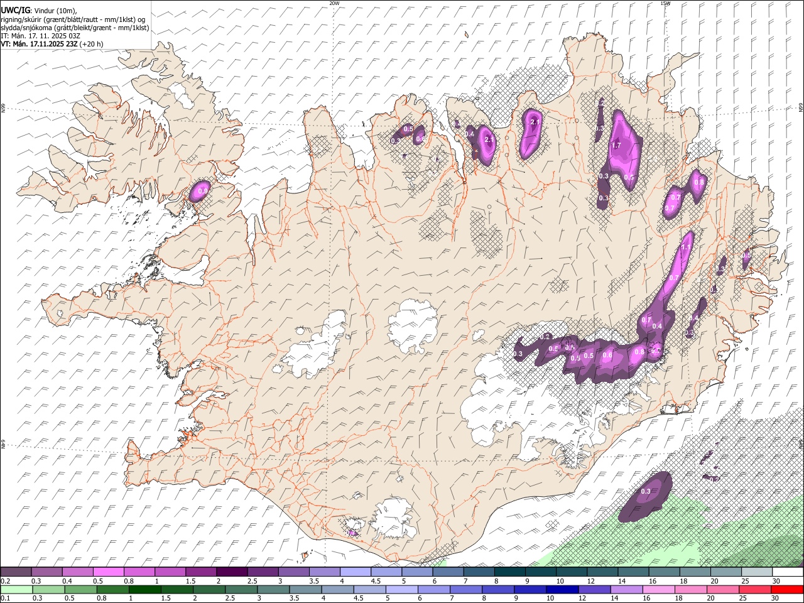Click the 20W longitude label
This screenshot has height=603, width=804.
[334, 3]
